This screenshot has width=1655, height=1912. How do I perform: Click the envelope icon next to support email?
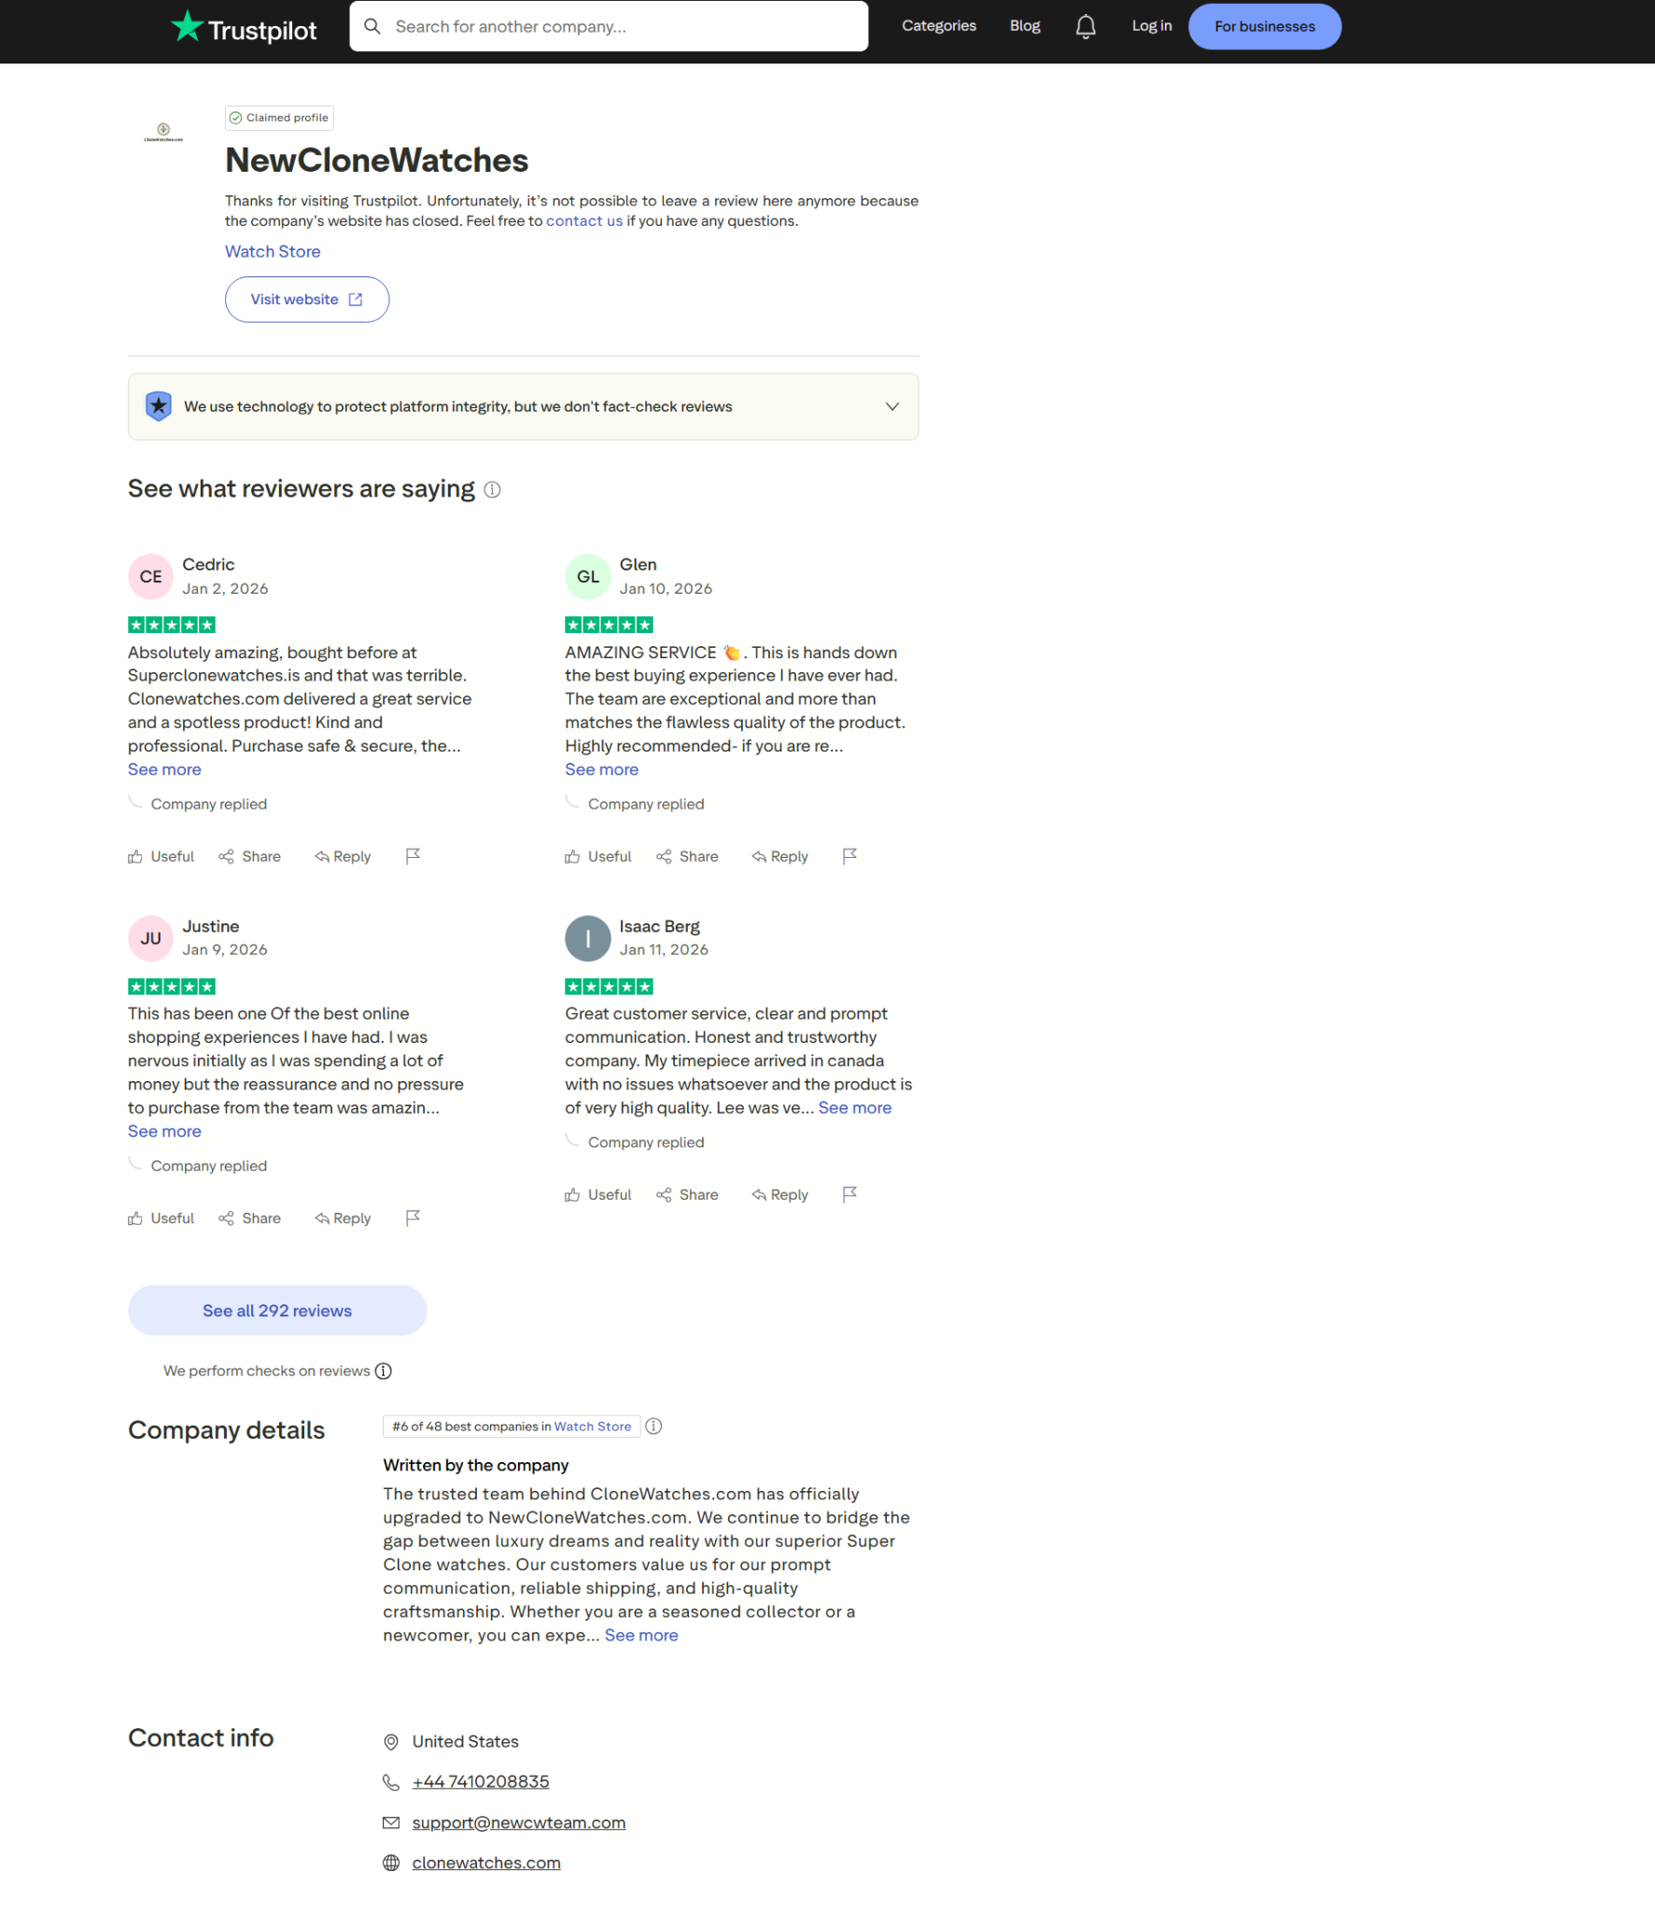[390, 1821]
